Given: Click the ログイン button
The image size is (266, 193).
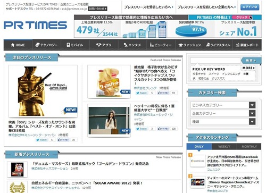Looking at the screenshot, I should pos(250,7).
